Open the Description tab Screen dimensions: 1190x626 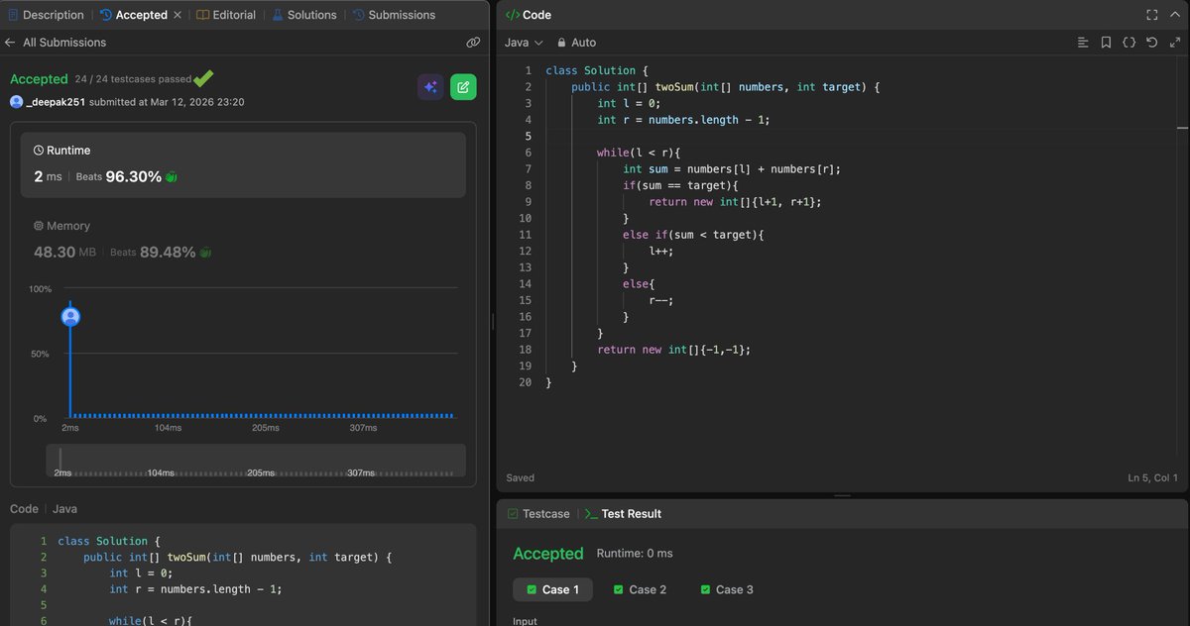pos(46,15)
